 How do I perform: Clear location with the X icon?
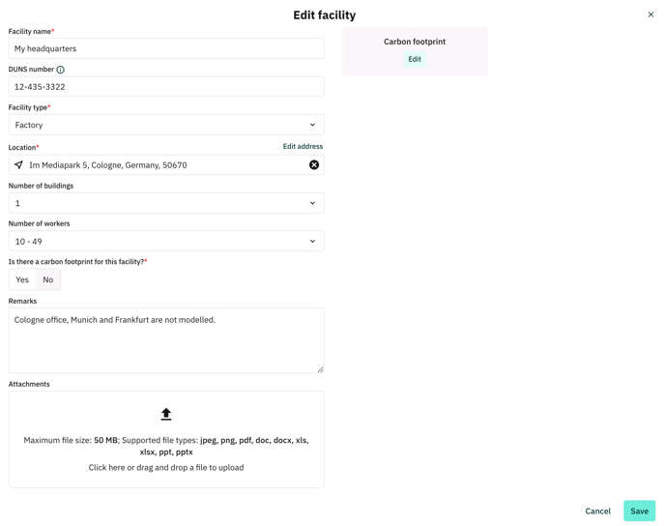[314, 165]
